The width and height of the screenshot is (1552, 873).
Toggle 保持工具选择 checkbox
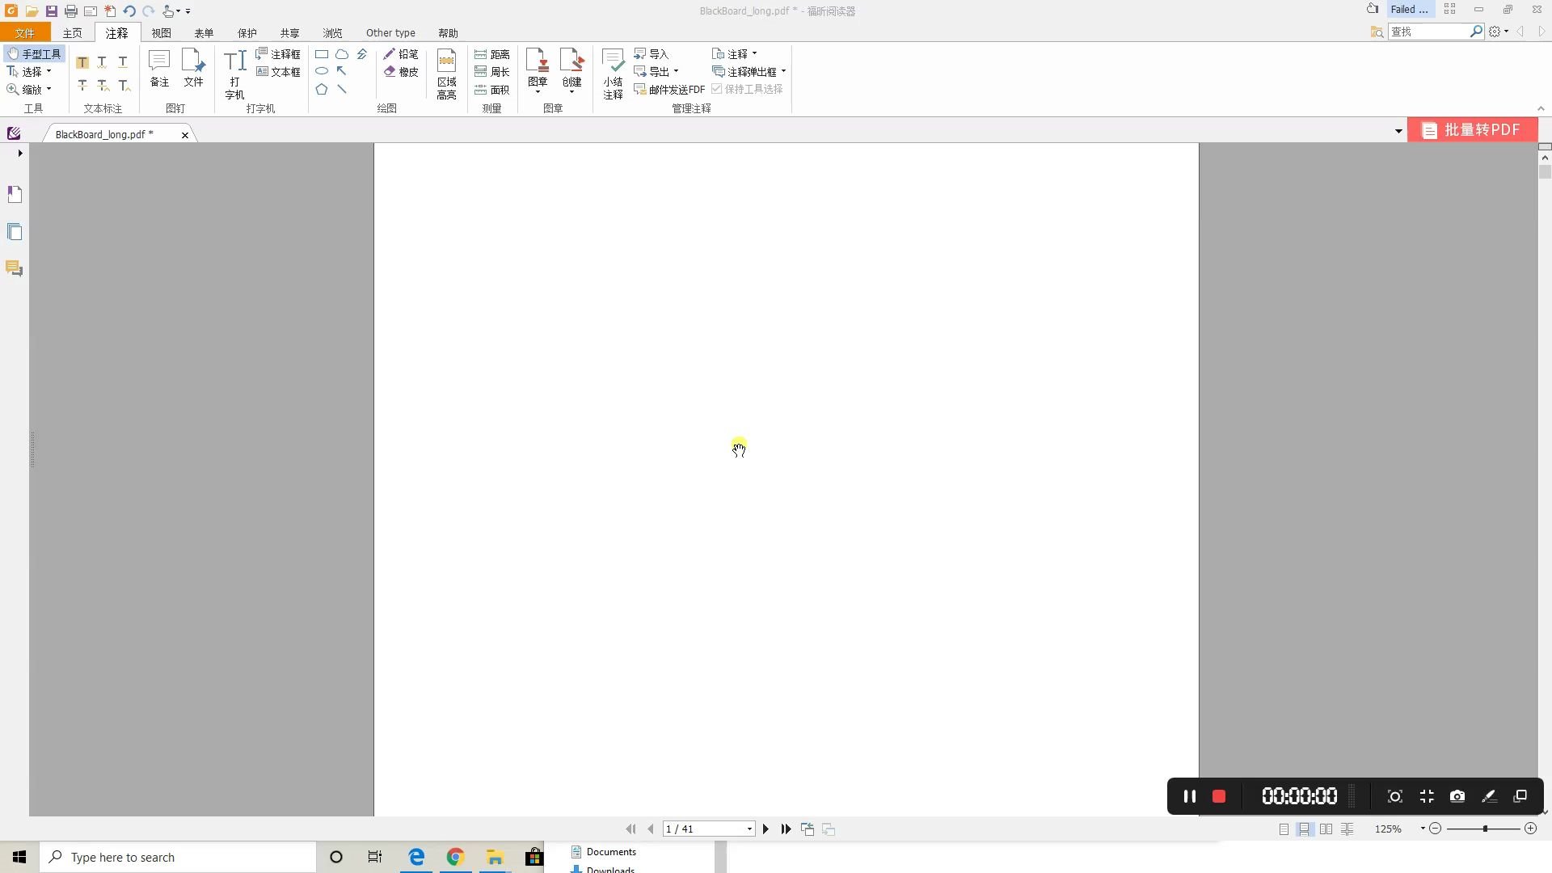747,89
